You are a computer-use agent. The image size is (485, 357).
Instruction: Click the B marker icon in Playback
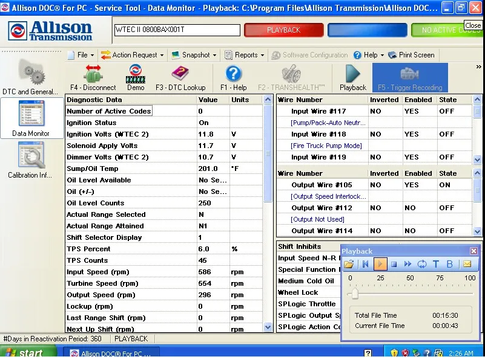450,264
